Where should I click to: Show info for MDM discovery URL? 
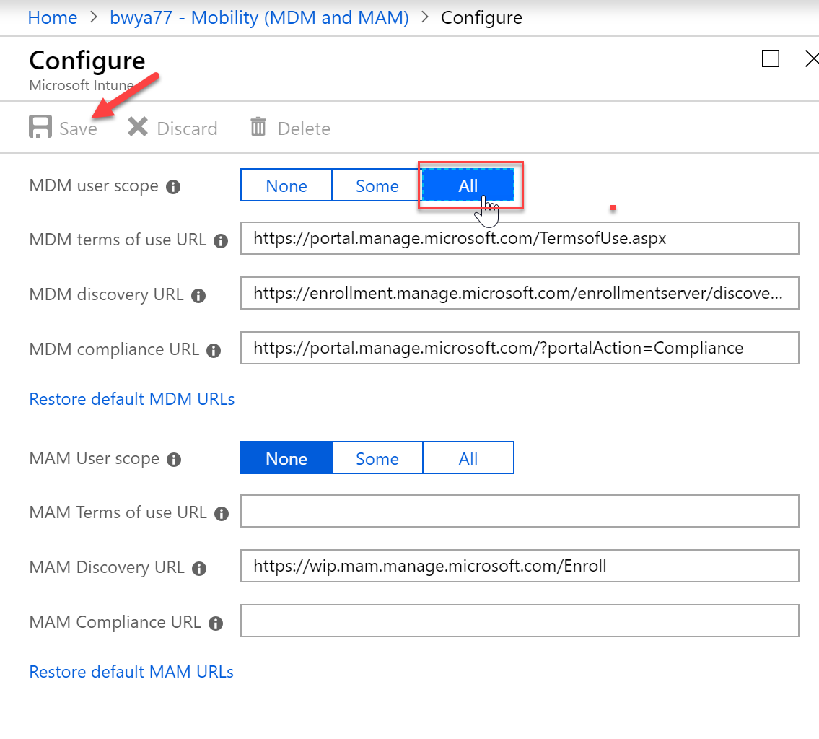coord(198,296)
